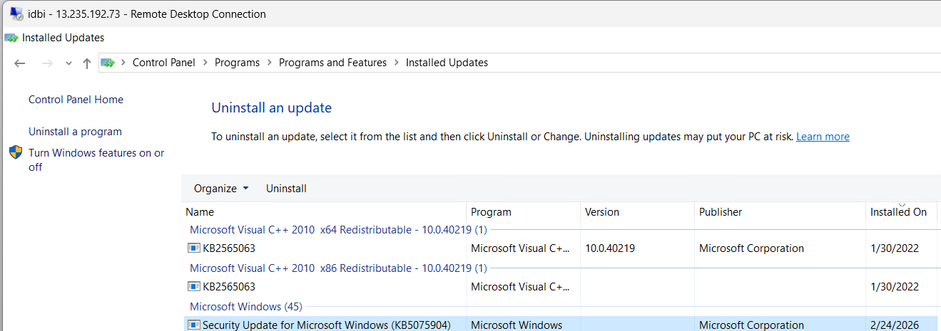Click the shield icon beside Turn Windows features

tap(16, 153)
